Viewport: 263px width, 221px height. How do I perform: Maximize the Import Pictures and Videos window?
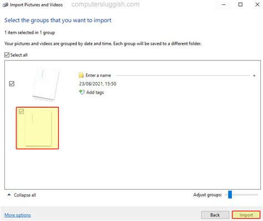coord(240,4)
